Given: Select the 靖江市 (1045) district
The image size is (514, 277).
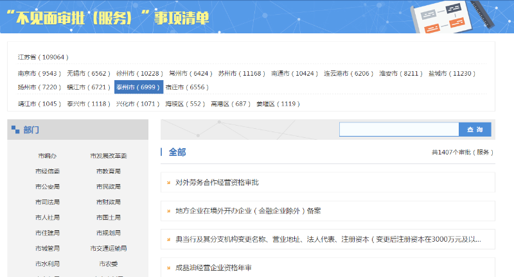Looking at the screenshot, I should (x=39, y=104).
